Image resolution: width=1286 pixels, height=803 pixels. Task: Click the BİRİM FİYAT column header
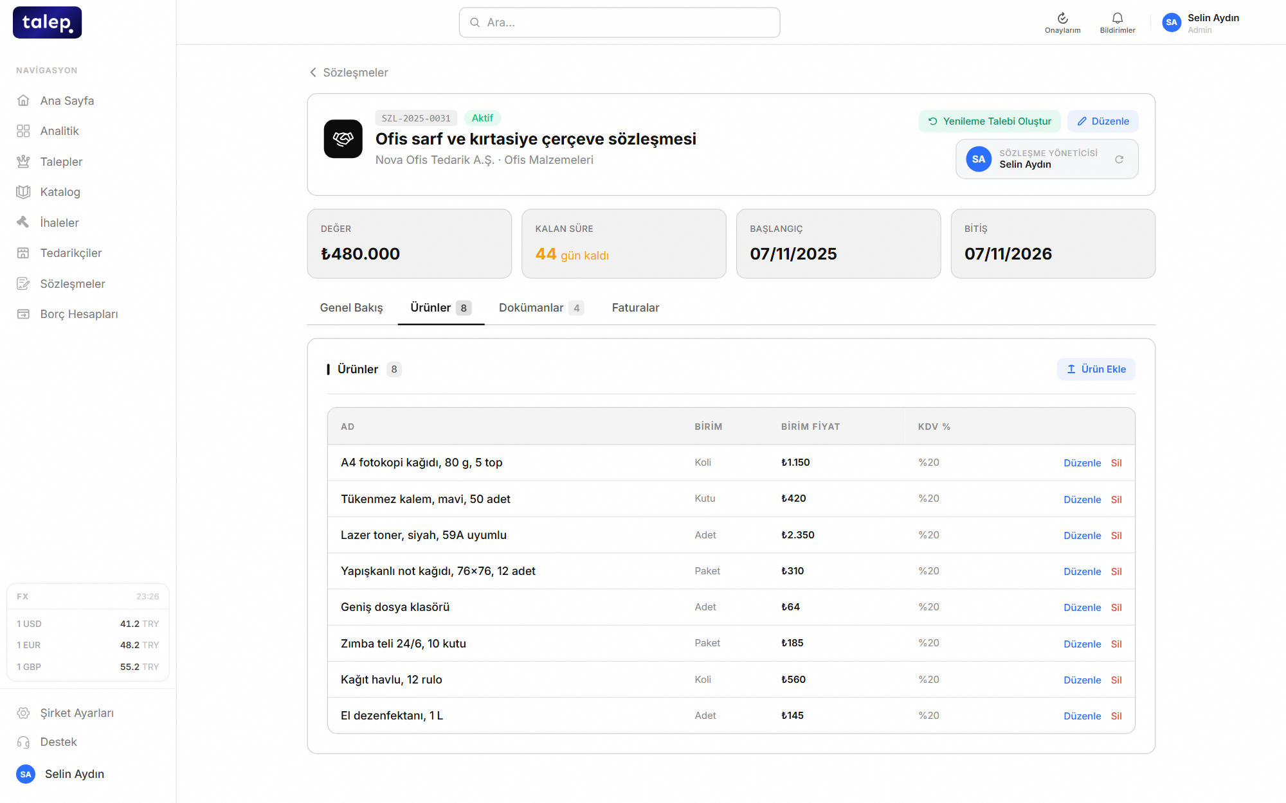click(x=810, y=427)
